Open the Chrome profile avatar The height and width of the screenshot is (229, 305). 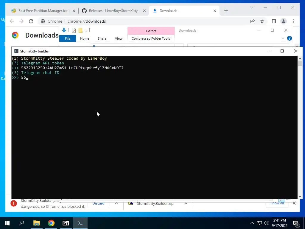pyautogui.click(x=284, y=21)
